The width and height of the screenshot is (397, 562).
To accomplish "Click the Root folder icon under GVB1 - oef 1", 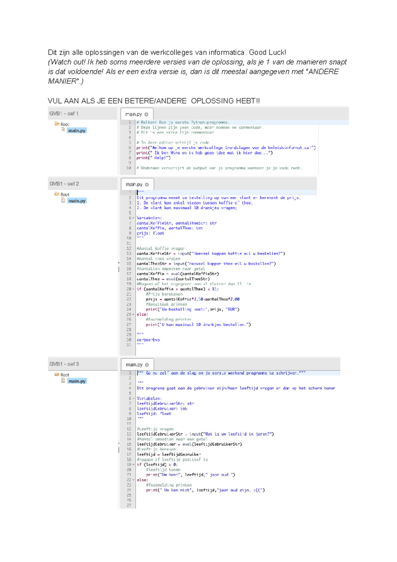I will (x=57, y=124).
